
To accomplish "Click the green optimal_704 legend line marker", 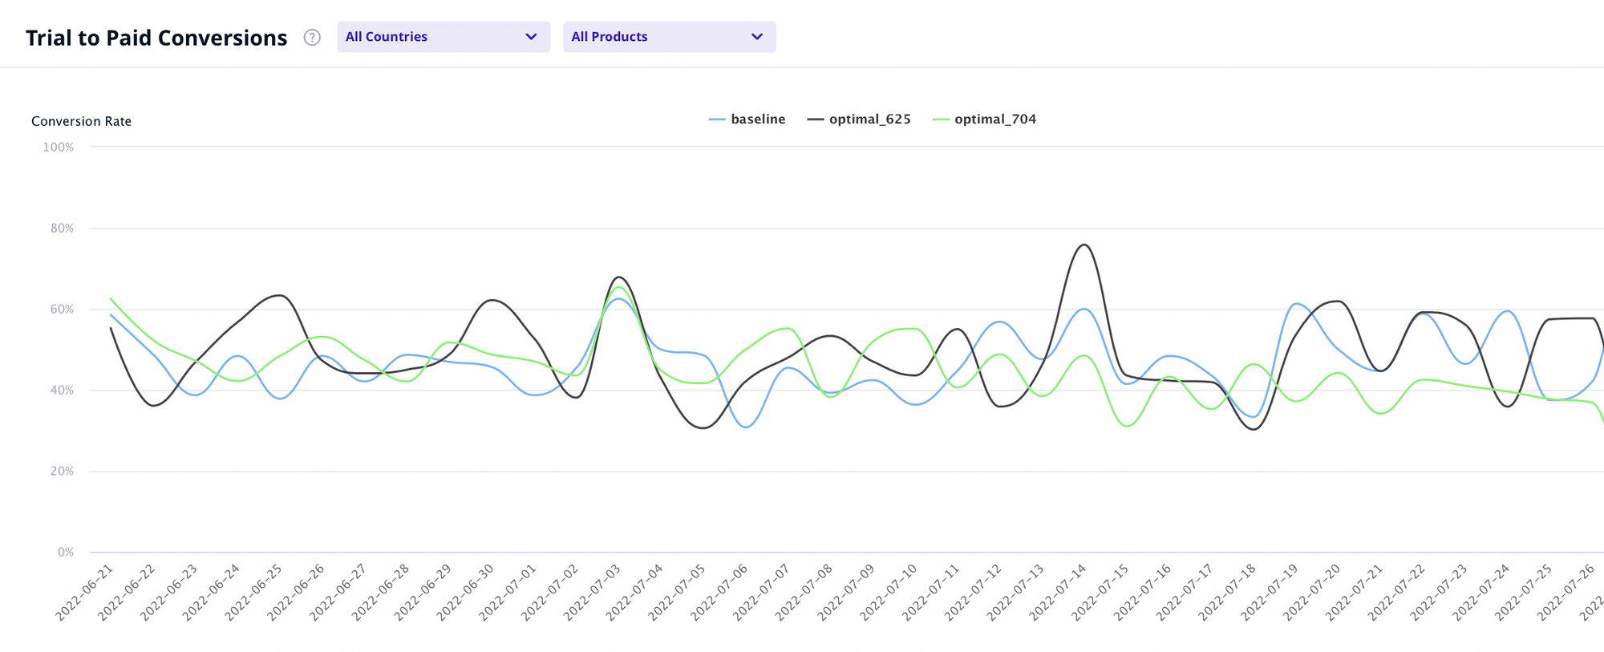I will tap(941, 119).
